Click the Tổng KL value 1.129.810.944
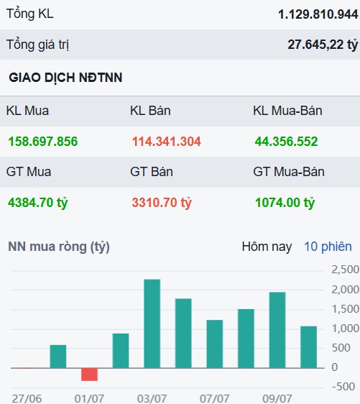Viewport: 360px width, 404px height. point(318,14)
